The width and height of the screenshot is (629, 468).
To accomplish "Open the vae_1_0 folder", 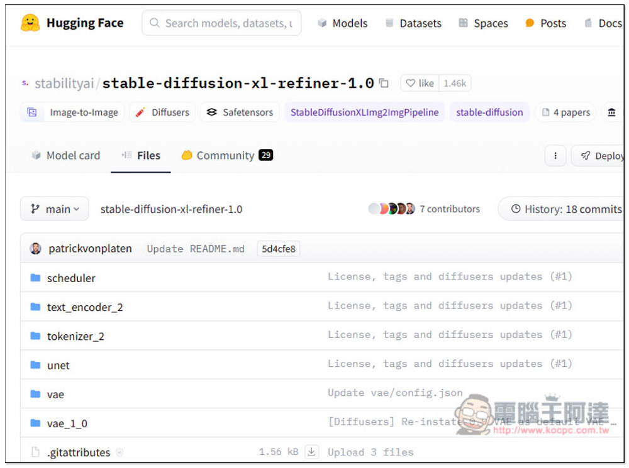I will click(x=67, y=423).
